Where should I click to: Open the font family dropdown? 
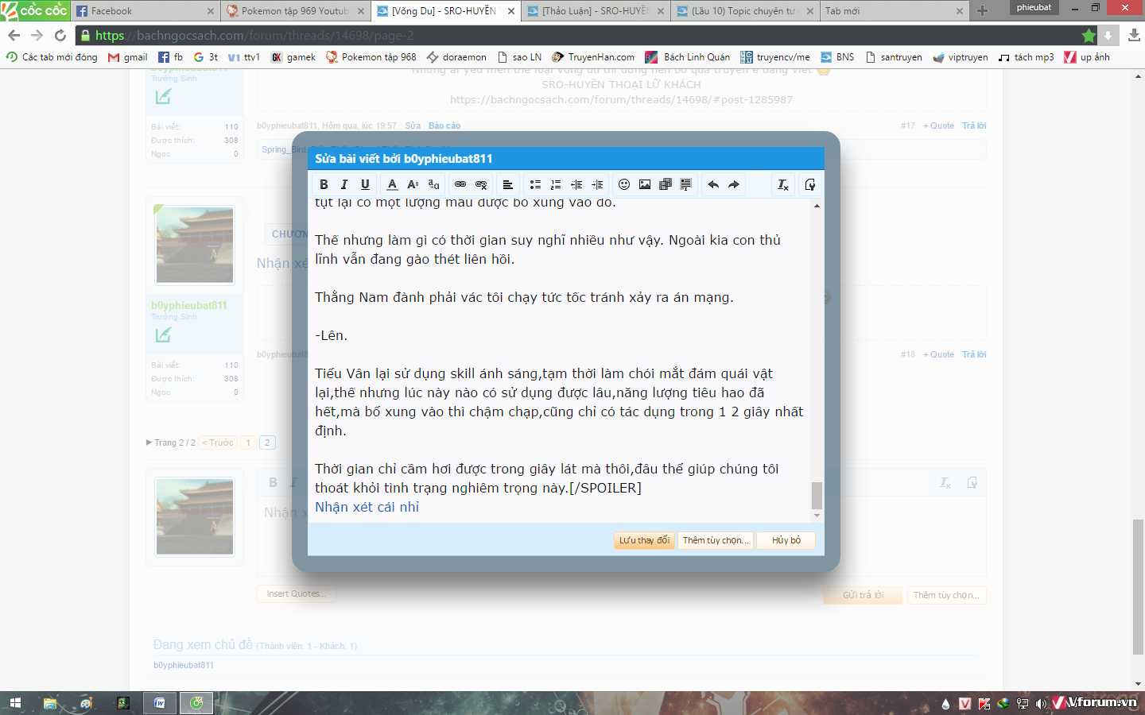(x=433, y=184)
